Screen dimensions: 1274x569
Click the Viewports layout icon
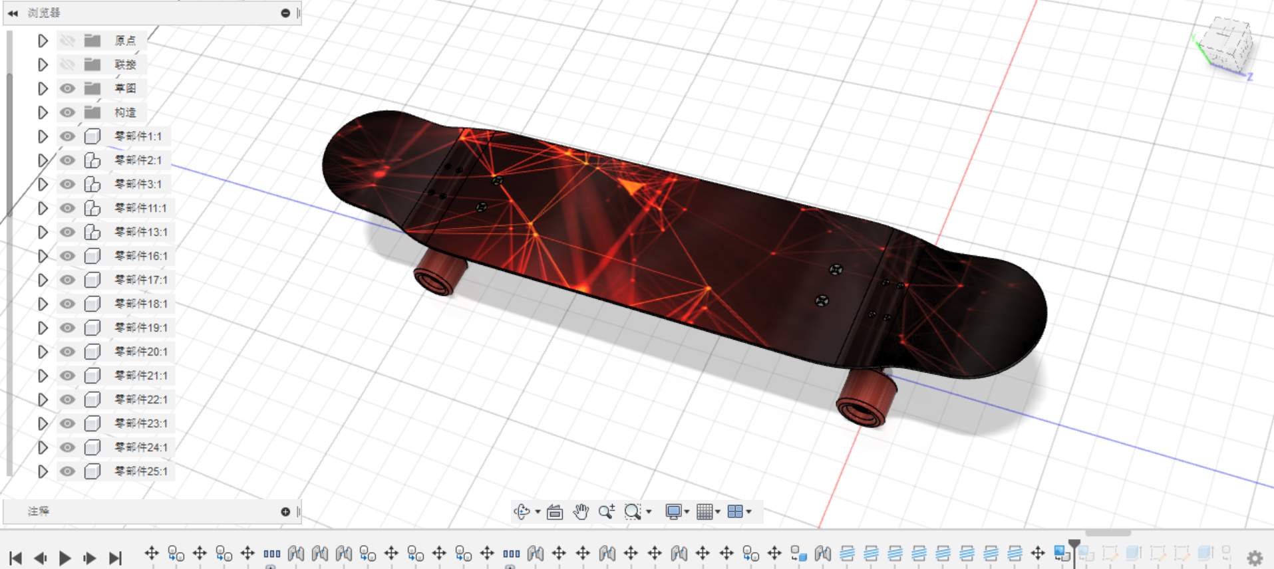(735, 511)
